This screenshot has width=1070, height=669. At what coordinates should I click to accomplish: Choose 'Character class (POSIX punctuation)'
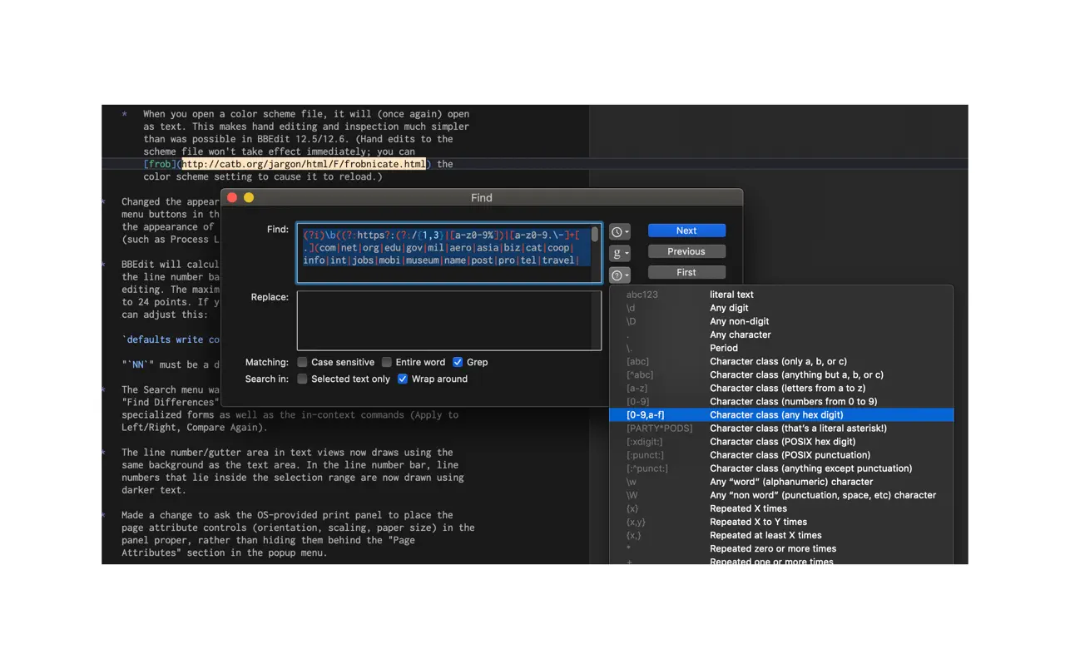pyautogui.click(x=781, y=455)
